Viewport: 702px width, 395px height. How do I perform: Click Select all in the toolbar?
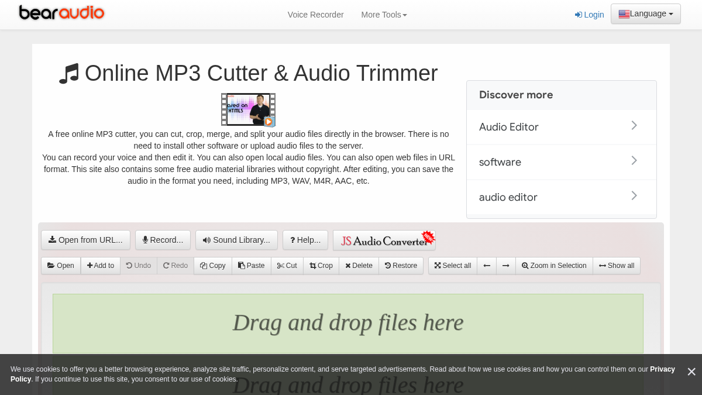(x=453, y=266)
